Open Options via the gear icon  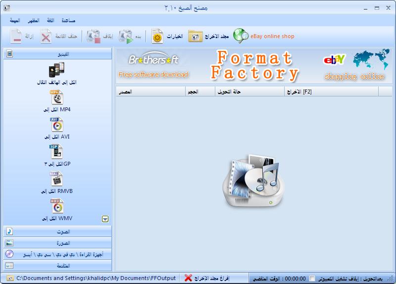[157, 37]
